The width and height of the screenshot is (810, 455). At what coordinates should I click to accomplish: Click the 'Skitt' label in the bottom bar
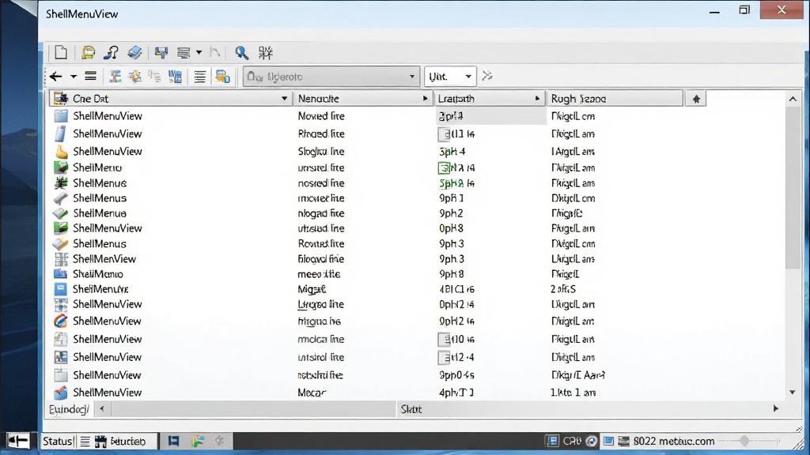click(411, 410)
